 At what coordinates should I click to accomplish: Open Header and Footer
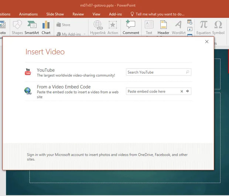click(x=163, y=27)
